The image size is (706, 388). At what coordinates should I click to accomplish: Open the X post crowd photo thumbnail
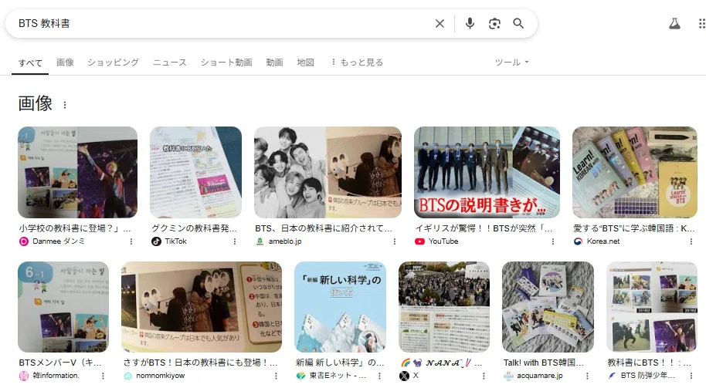[x=444, y=307]
